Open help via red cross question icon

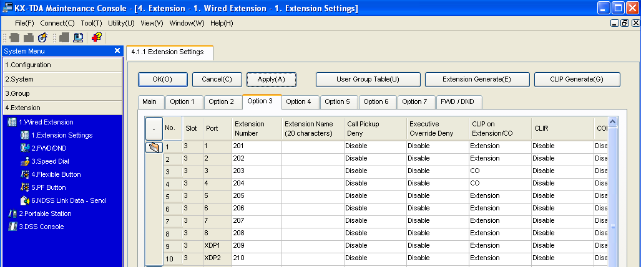(97, 37)
